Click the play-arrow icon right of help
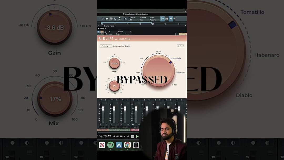The width and height of the screenshot is (284, 160). (107, 19)
